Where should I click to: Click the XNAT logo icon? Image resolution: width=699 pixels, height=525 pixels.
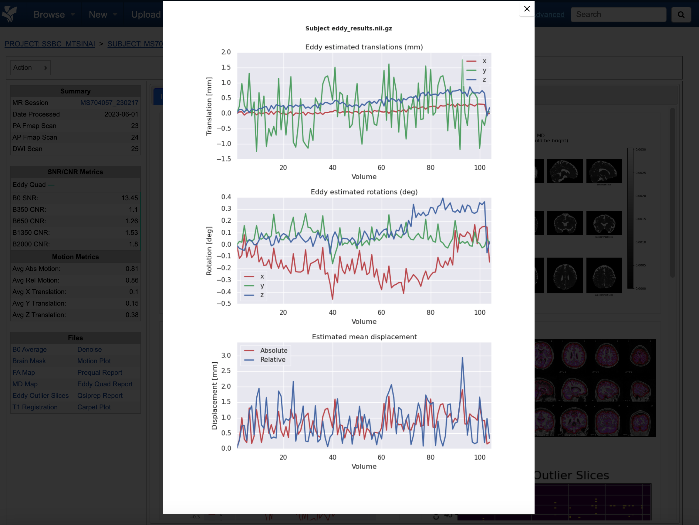coord(9,14)
